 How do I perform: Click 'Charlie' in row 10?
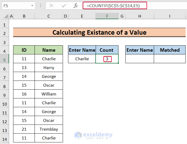coord(49,103)
